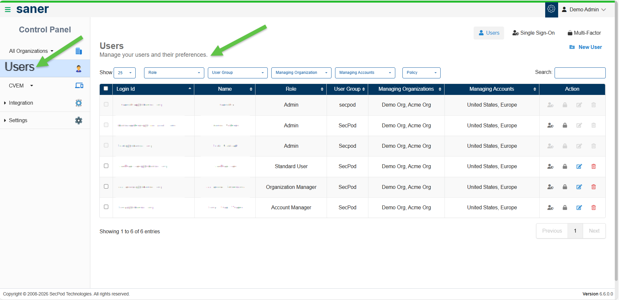Click the hamburger menu icon beside saner logo

coord(8,10)
